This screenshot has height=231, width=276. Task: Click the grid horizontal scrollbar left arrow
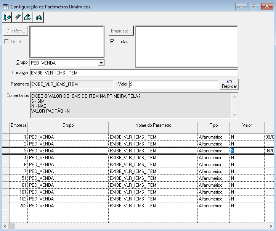coord(5,226)
